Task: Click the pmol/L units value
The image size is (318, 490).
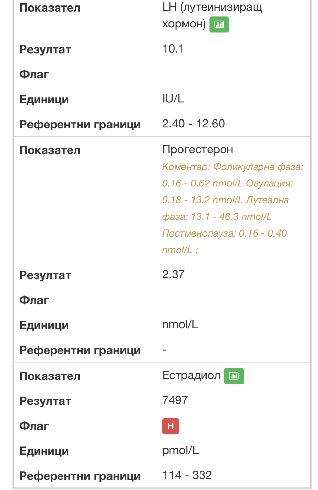Action: 180,451
